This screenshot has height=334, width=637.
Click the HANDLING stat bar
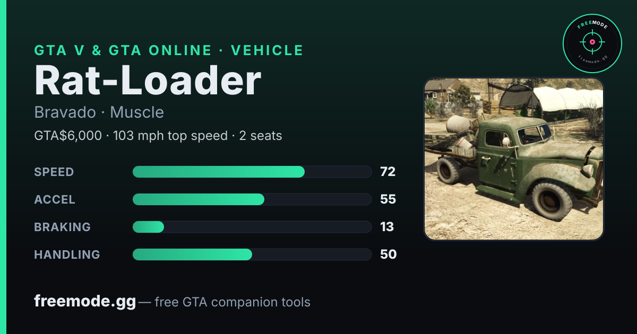click(252, 254)
